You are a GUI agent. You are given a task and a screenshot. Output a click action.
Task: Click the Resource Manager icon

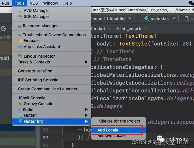pyautogui.click(x=20, y=26)
